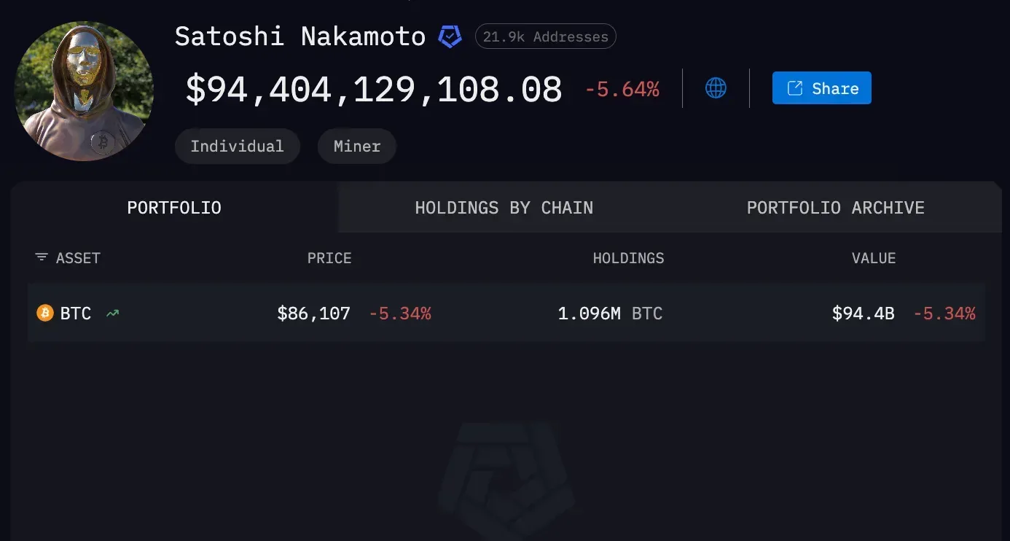Viewport: 1010px width, 541px height.
Task: Go to the PORTFOLIO ARCHIVE tab
Action: point(835,208)
